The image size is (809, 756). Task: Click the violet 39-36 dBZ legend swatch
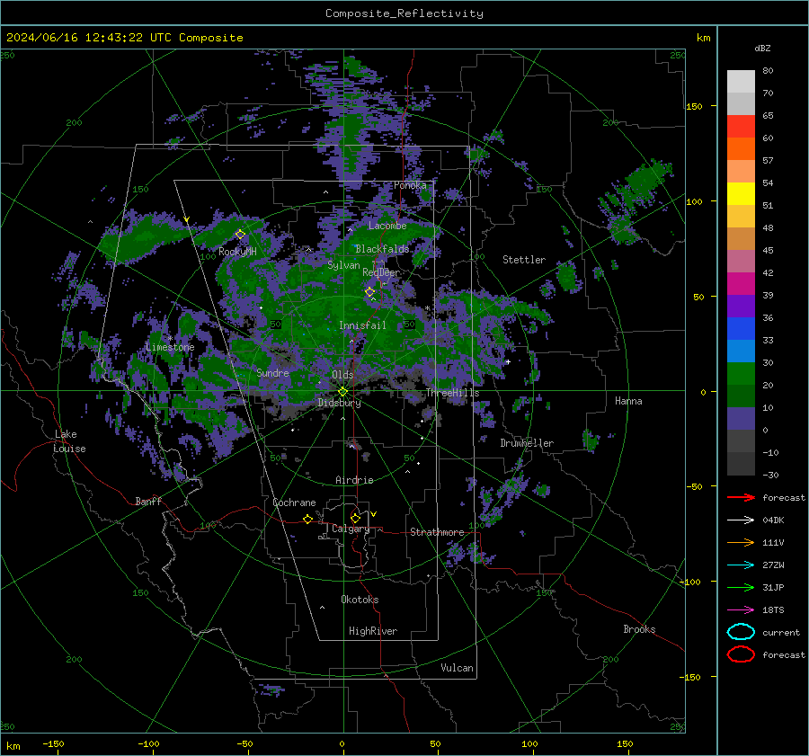pyautogui.click(x=741, y=307)
